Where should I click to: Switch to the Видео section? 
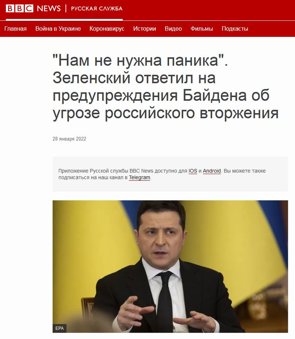coord(173,28)
